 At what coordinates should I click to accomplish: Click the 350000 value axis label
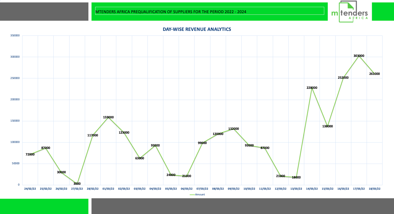click(15, 36)
